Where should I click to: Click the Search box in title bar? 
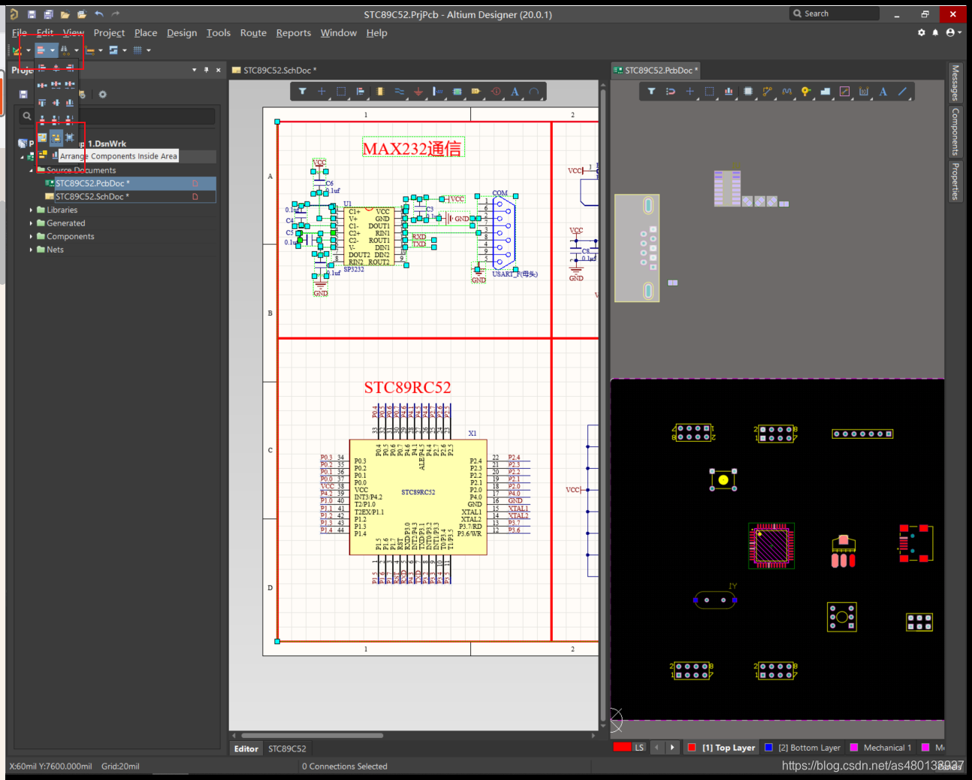(x=835, y=14)
